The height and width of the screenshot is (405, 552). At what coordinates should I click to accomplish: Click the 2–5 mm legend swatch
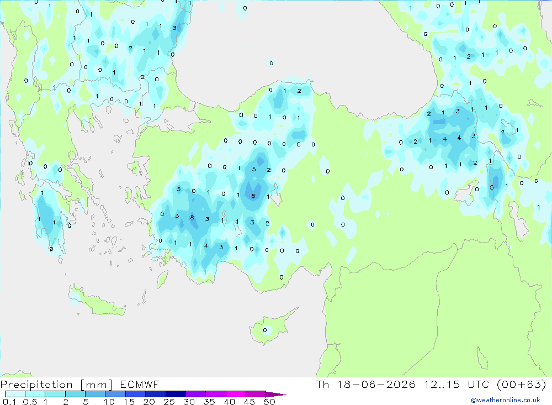75,394
